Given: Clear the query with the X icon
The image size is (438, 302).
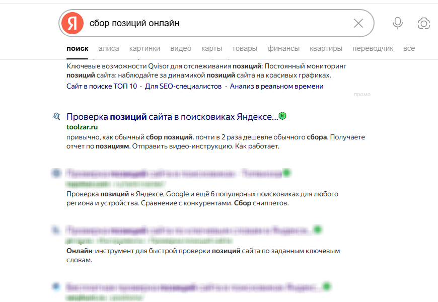Looking at the screenshot, I should coord(358,23).
